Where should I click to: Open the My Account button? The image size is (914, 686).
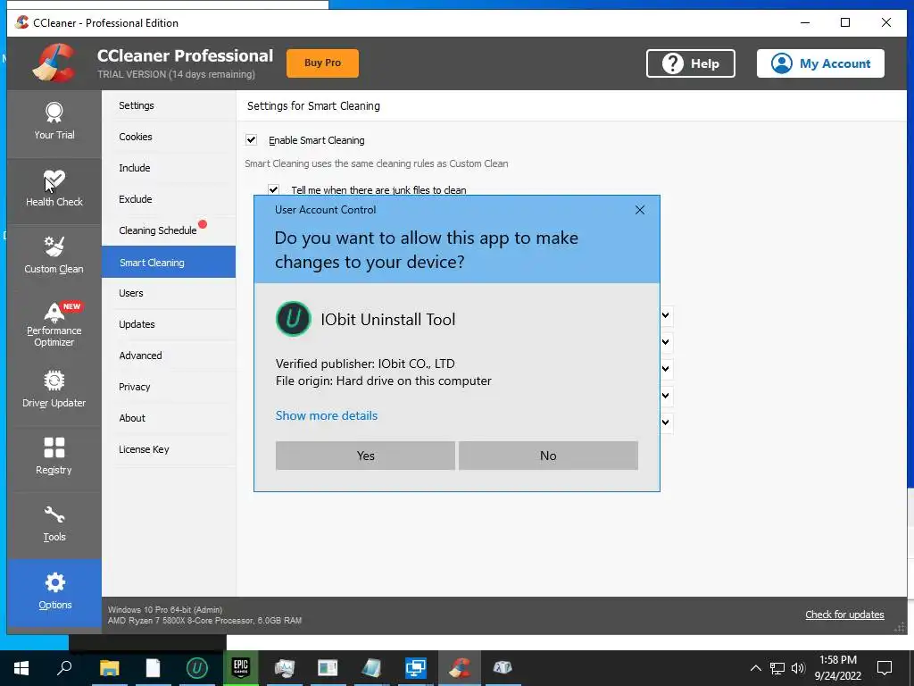820,63
